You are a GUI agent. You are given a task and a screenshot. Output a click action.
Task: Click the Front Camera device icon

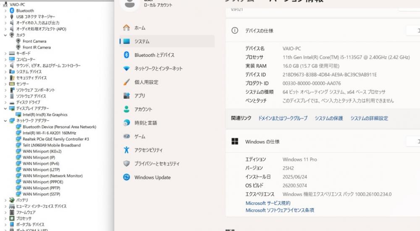pyautogui.click(x=18, y=41)
